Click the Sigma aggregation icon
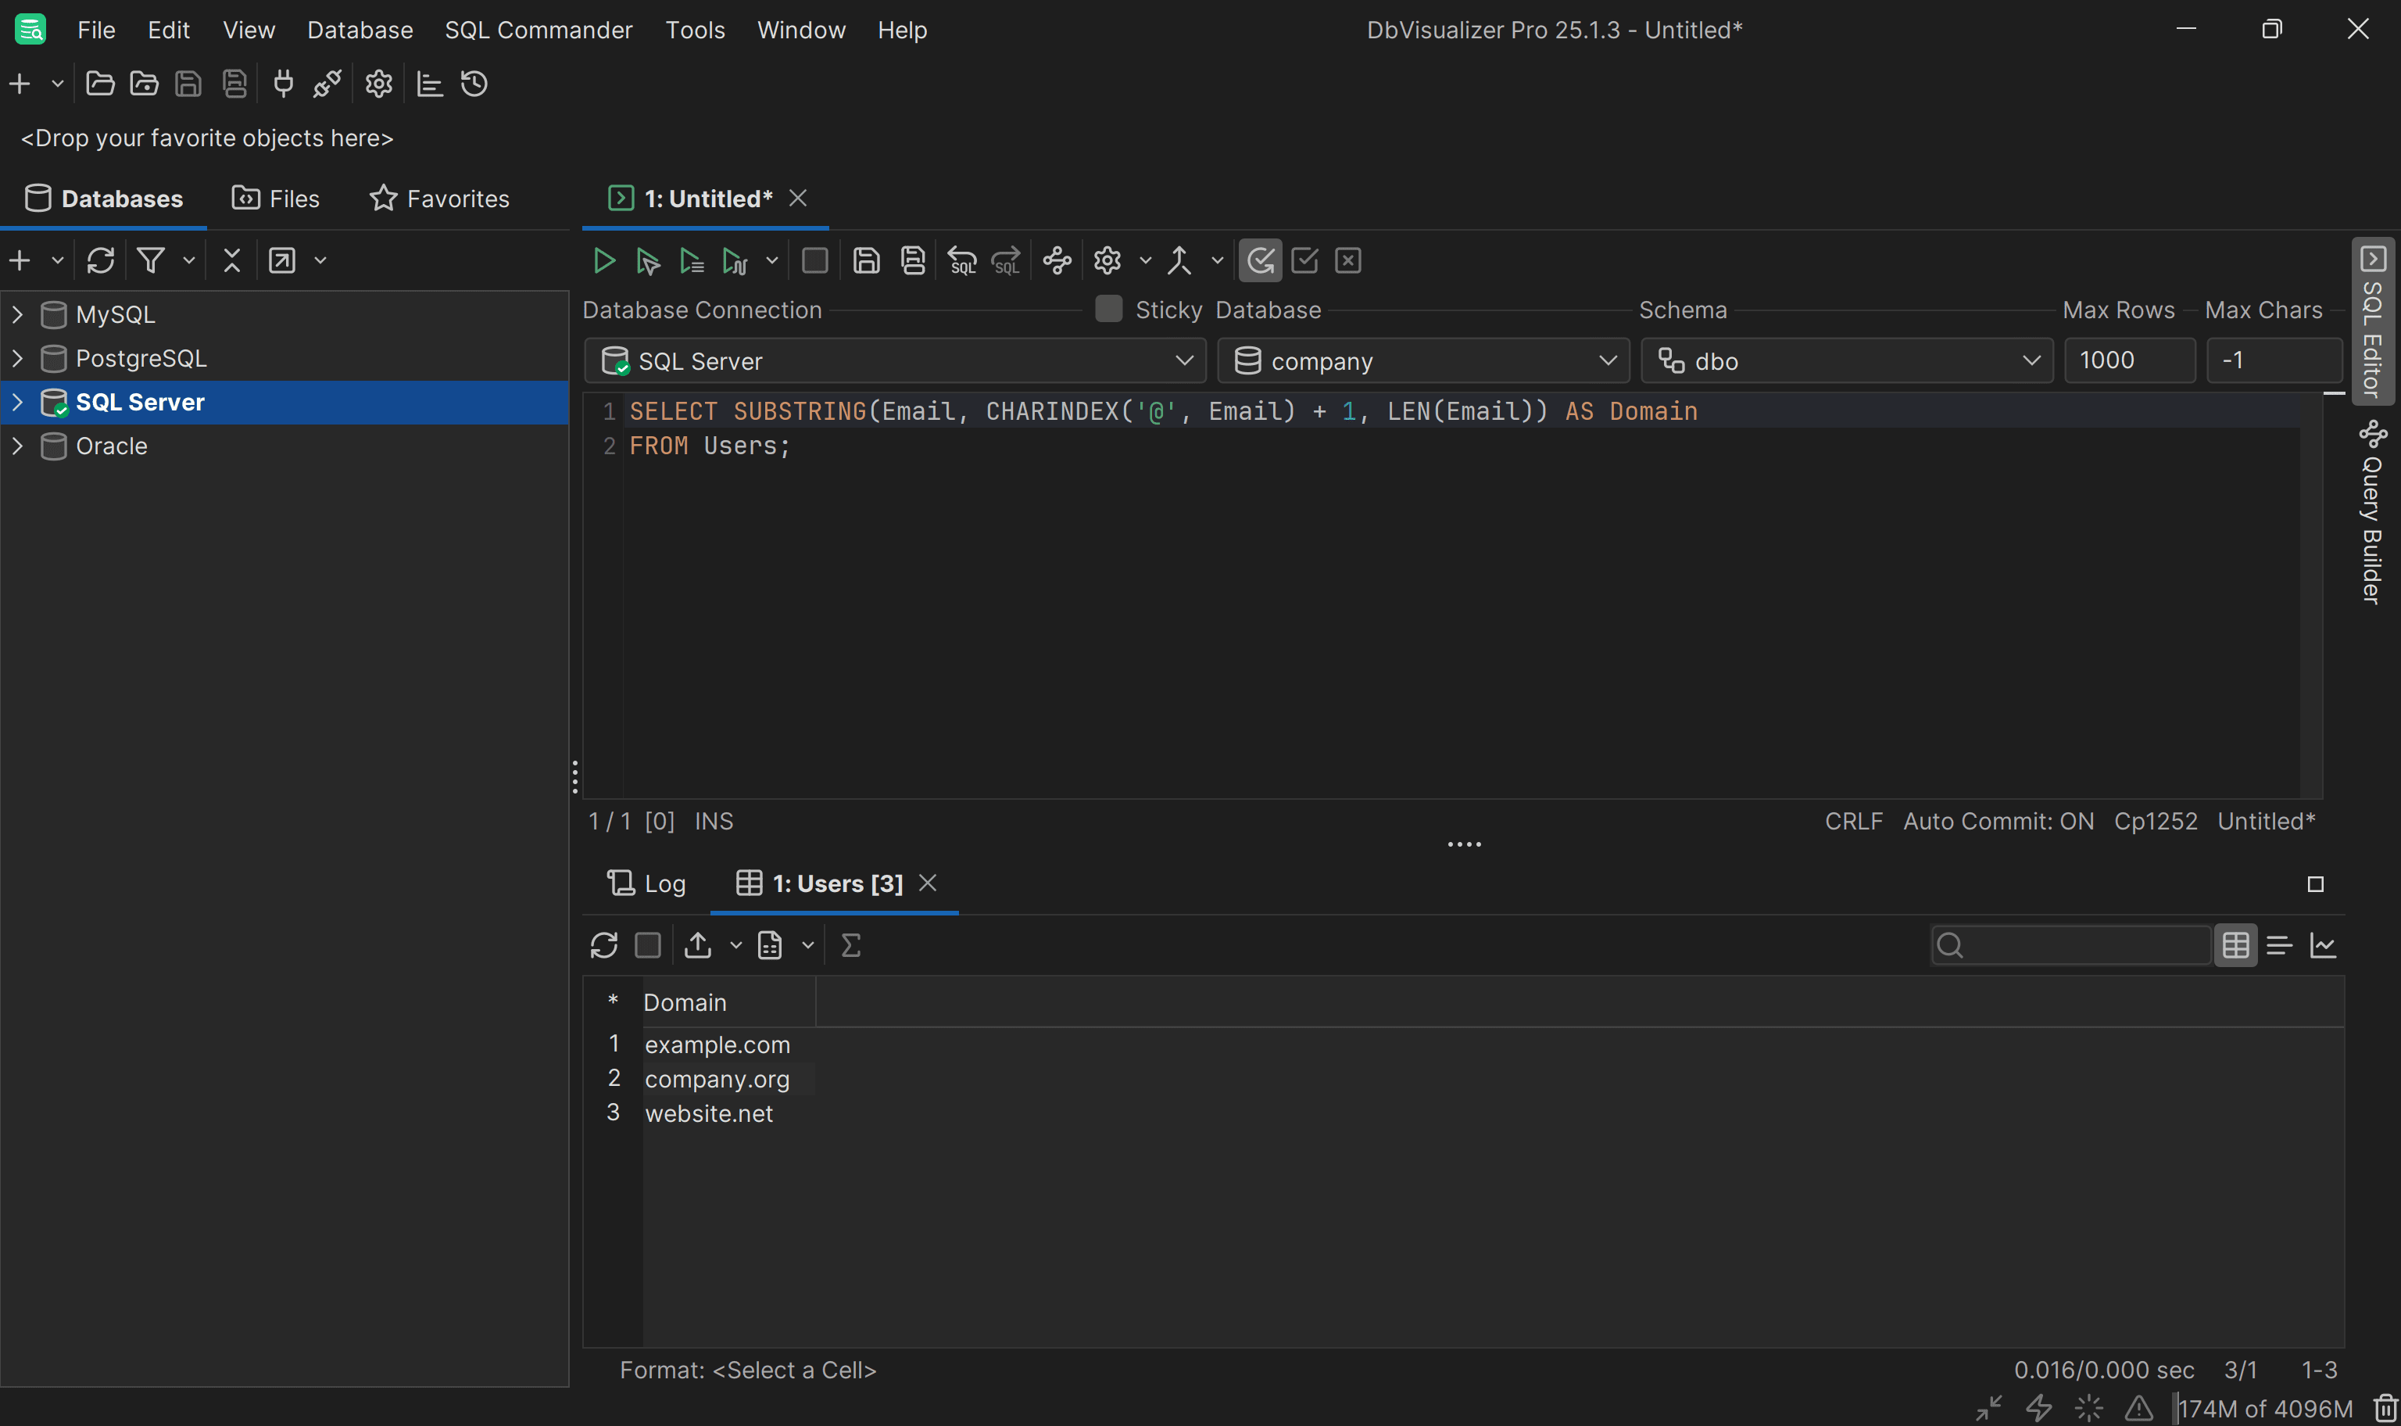Image resolution: width=2401 pixels, height=1426 pixels. click(851, 945)
